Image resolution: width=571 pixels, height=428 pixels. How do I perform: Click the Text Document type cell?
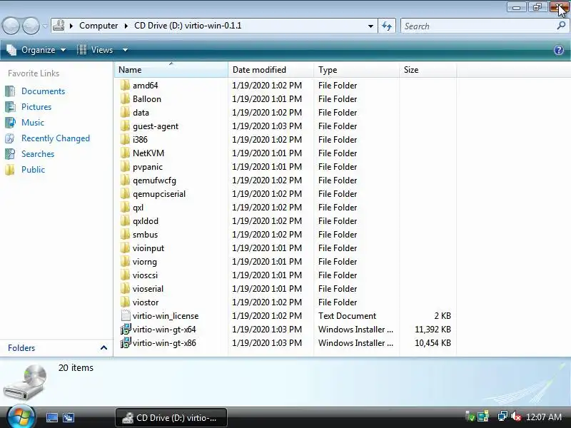347,316
